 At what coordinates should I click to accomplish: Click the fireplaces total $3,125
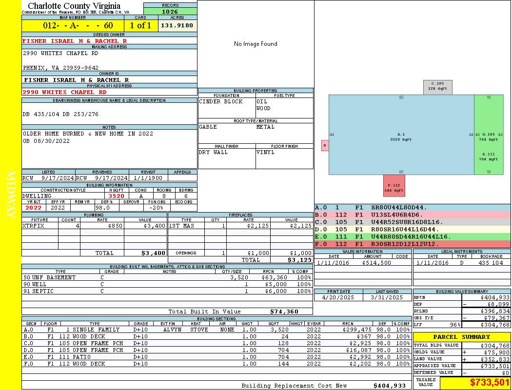click(300, 260)
